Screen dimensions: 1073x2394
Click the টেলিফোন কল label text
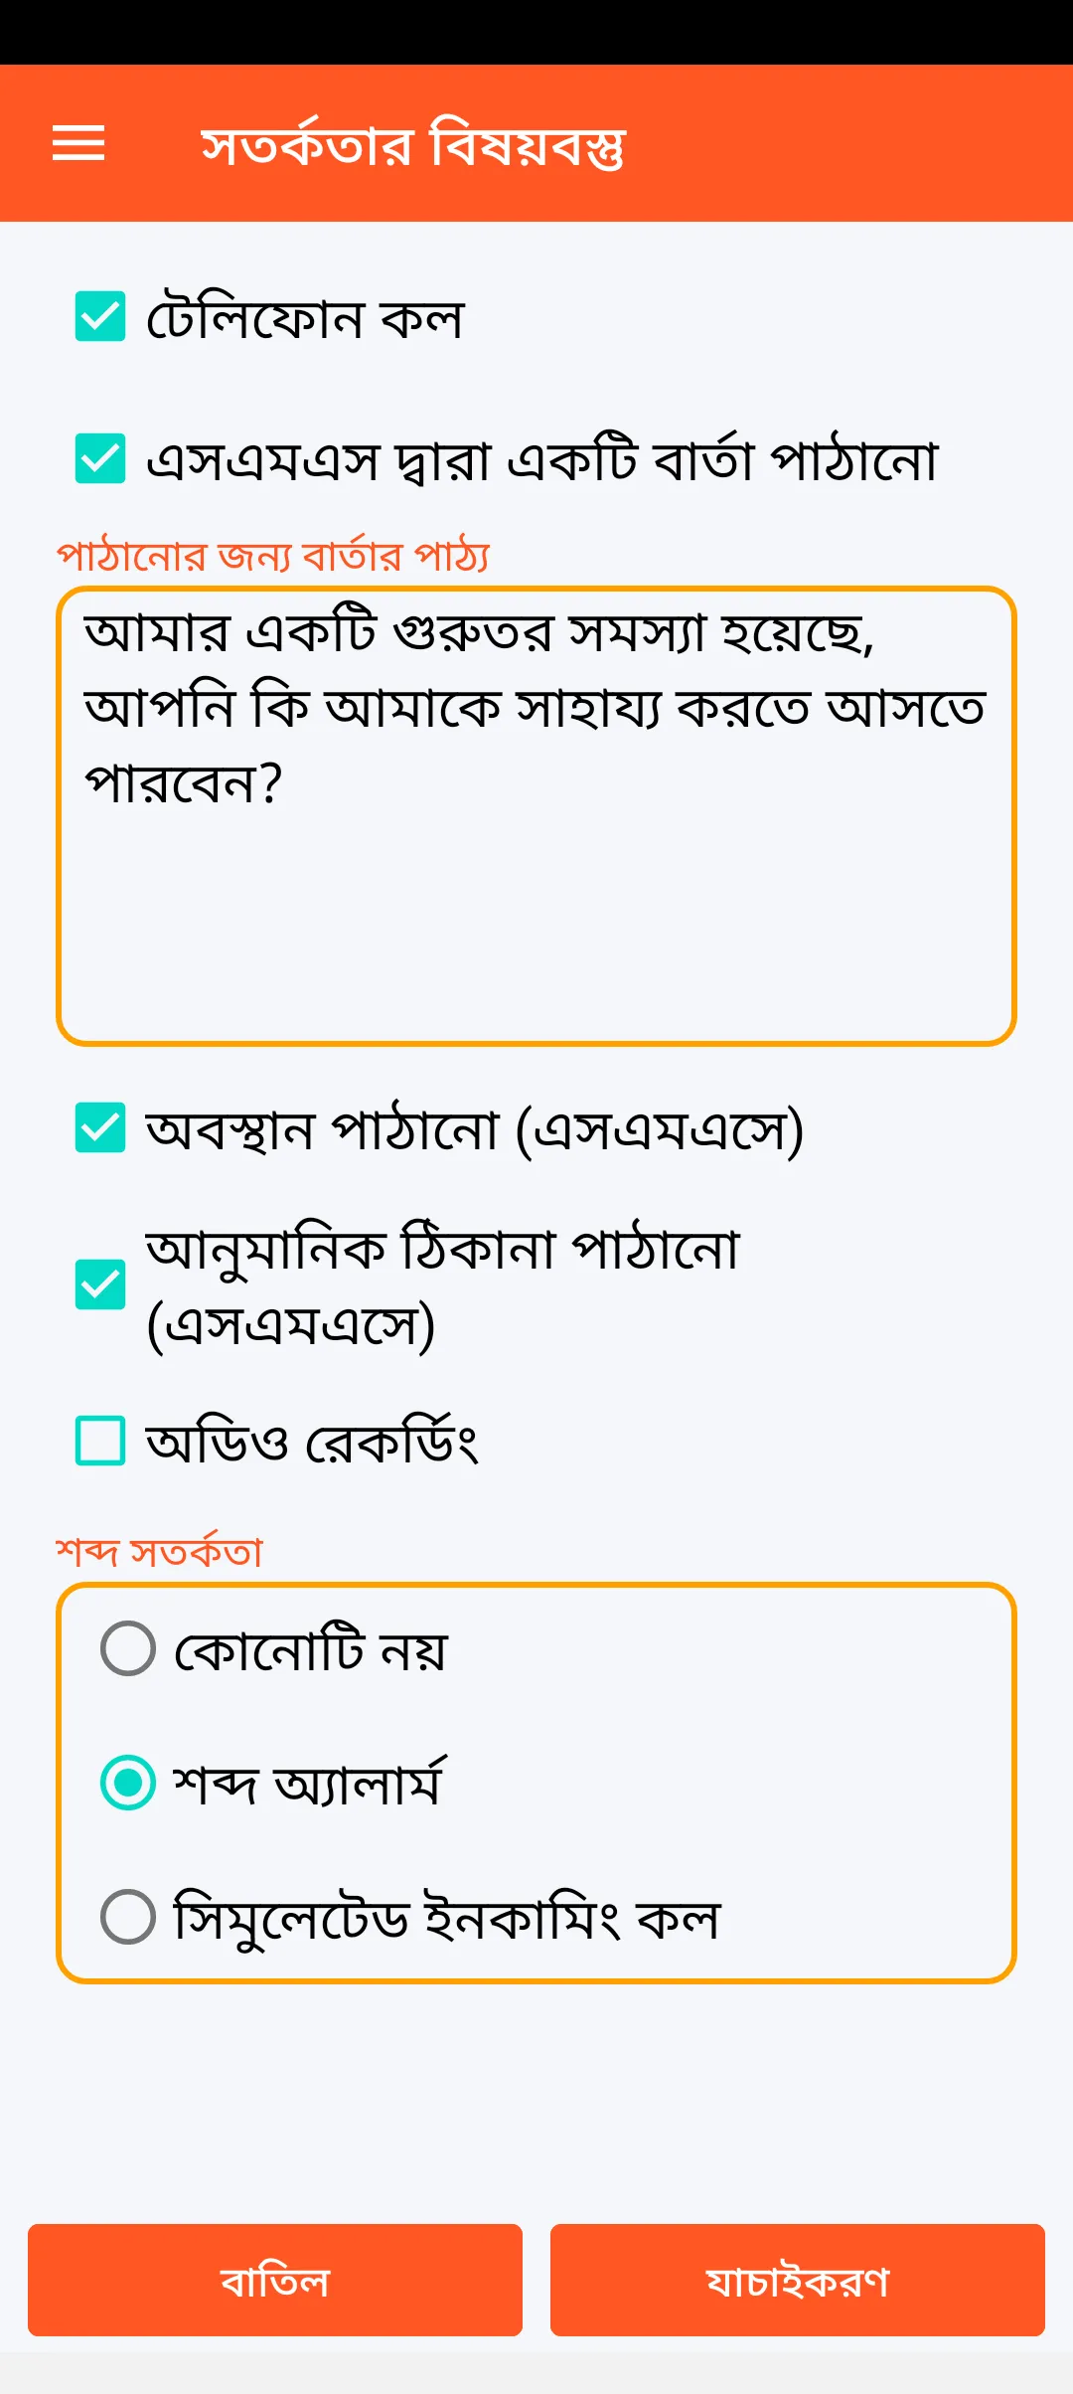[x=305, y=319]
